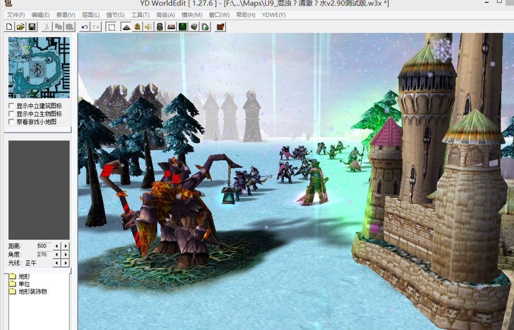Step 光线 setting forward with right arrow
Viewport: 514px width, 330px height.
pos(66,263)
